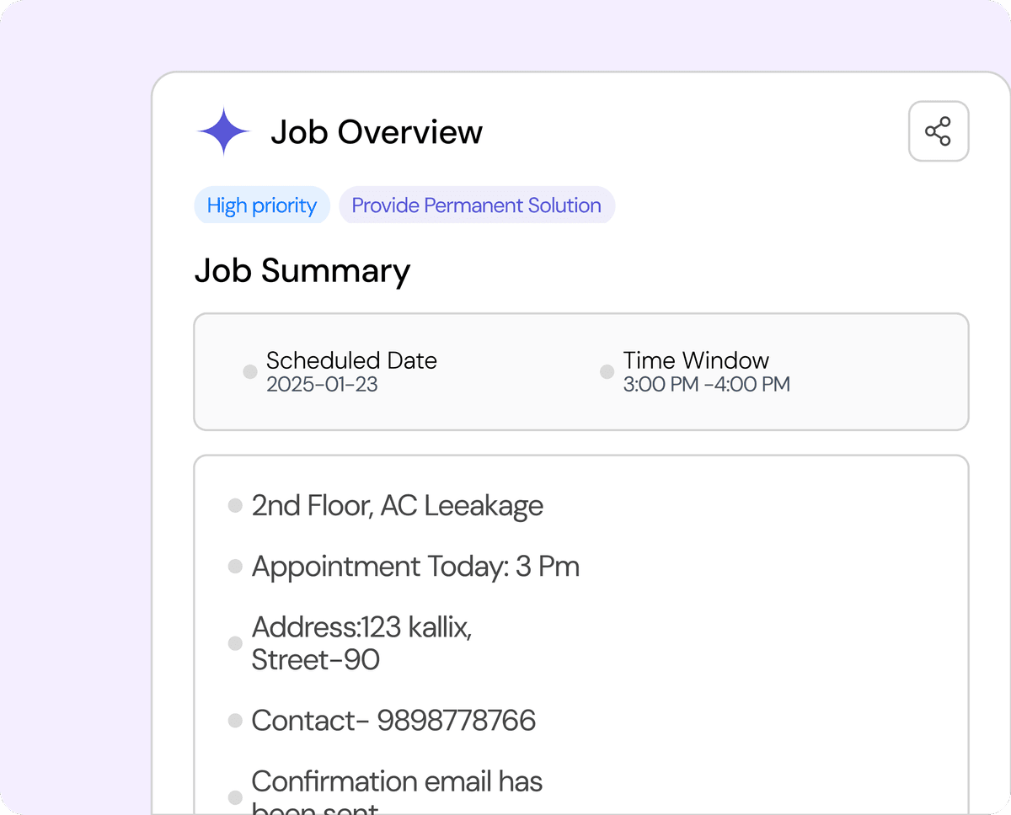1011x815 pixels.
Task: Click the date 2025-01-23
Action: point(322,385)
